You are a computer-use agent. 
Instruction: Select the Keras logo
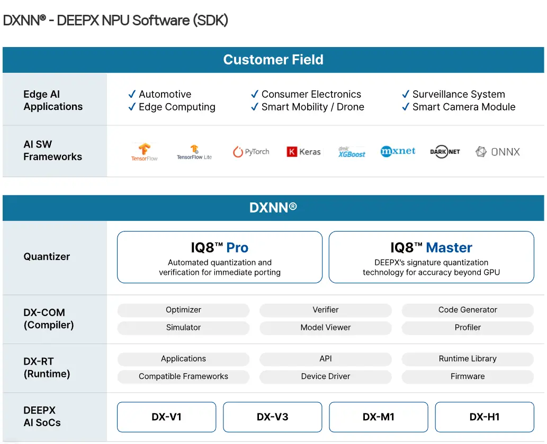pyautogui.click(x=303, y=152)
